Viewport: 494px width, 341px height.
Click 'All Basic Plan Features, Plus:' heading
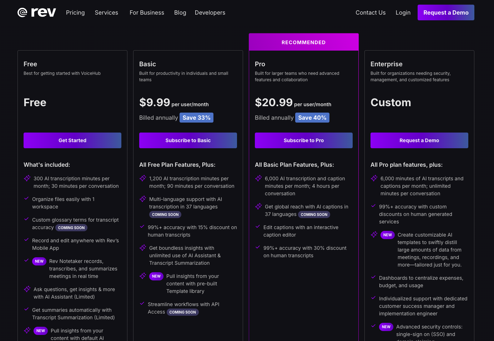[x=294, y=165]
